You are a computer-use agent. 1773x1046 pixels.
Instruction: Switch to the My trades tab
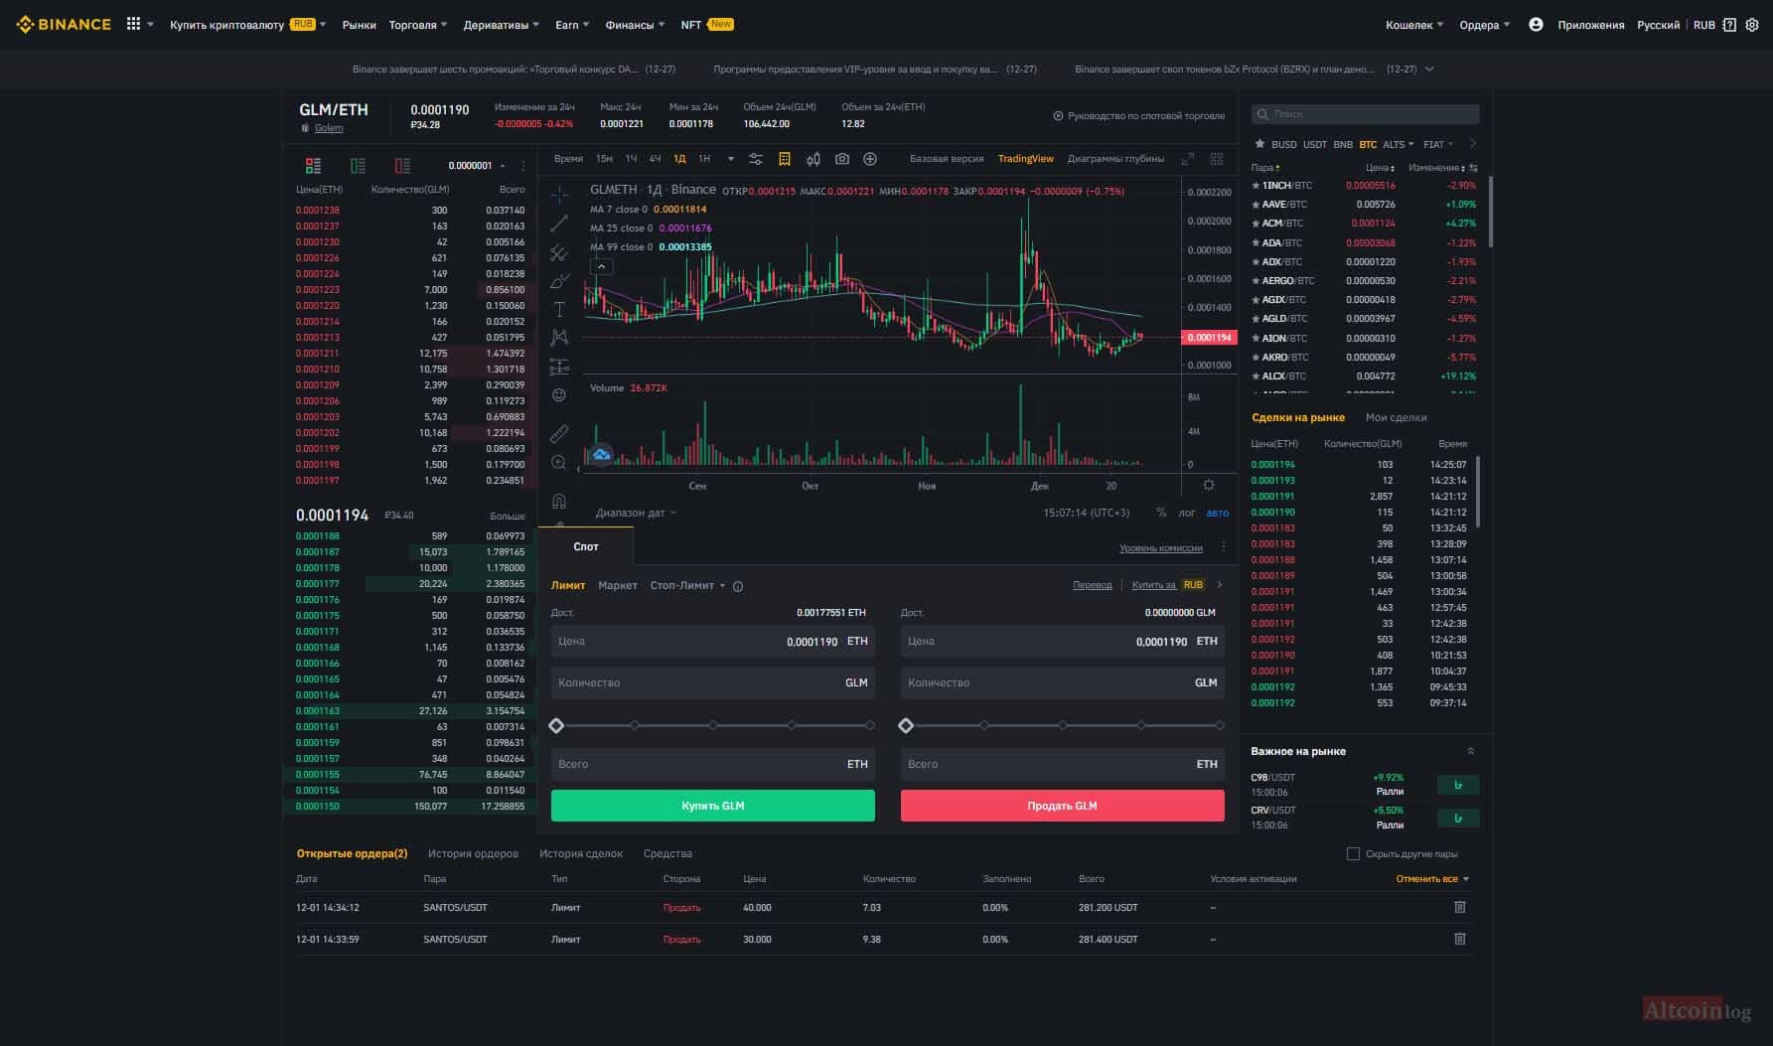1396,418
